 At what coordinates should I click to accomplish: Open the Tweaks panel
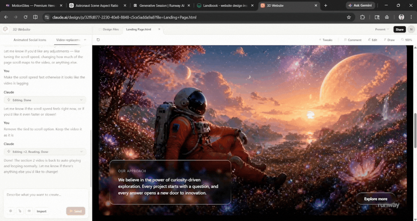click(x=325, y=40)
